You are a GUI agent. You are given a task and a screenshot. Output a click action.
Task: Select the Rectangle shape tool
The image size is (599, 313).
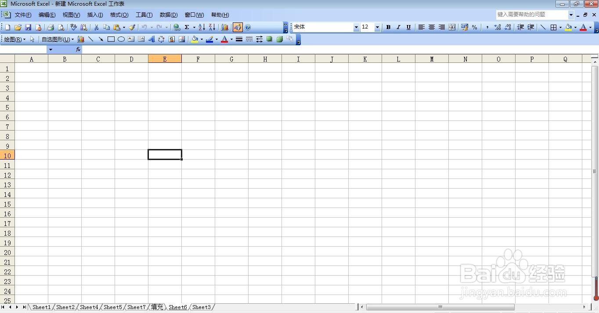tap(111, 39)
